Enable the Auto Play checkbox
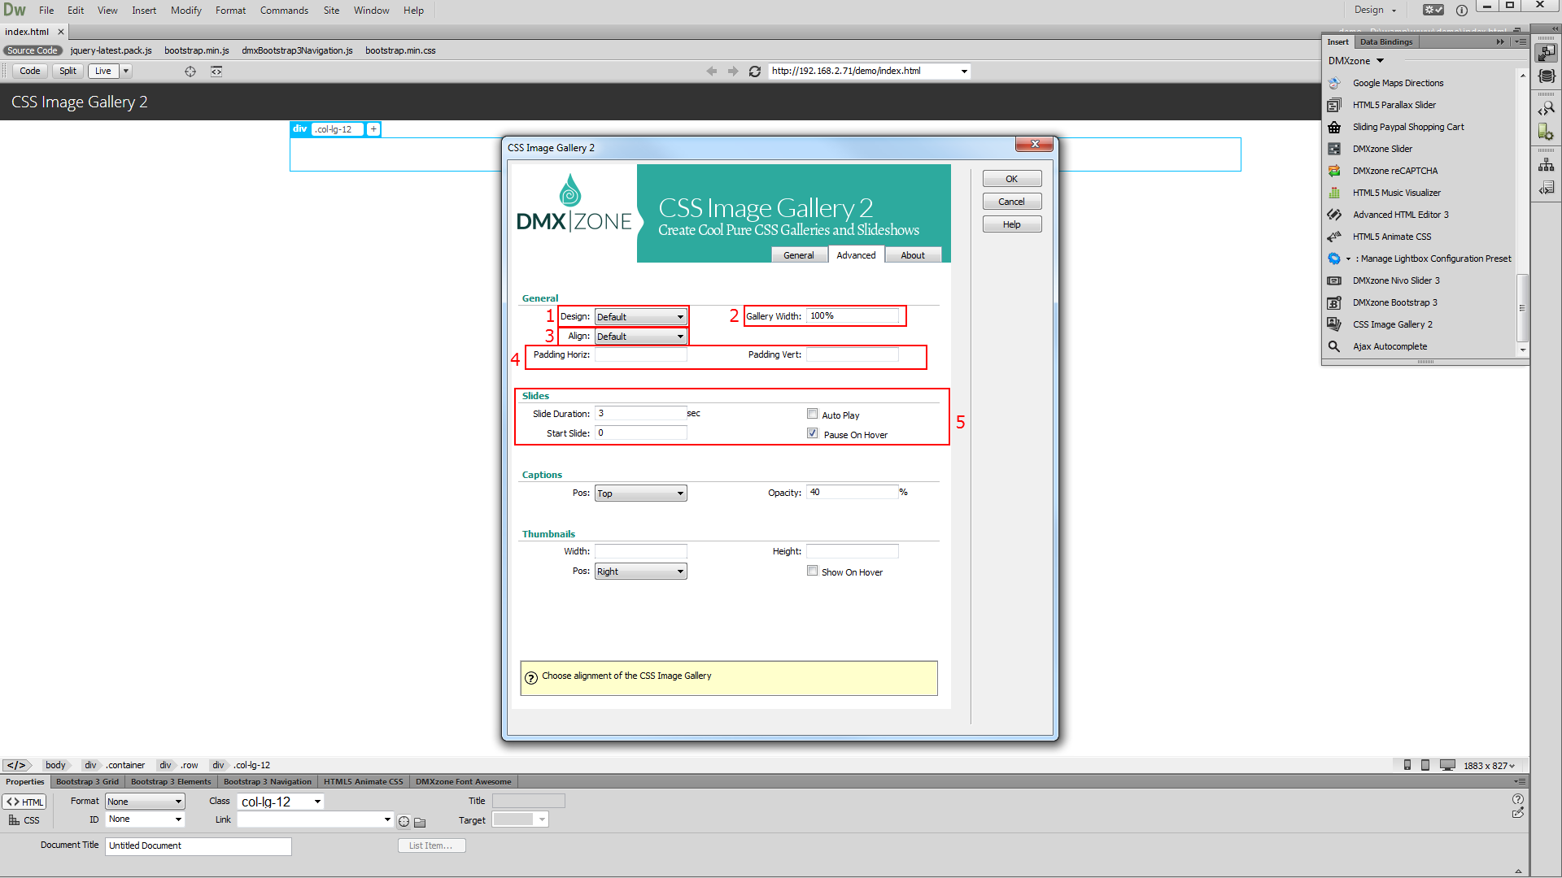The height and width of the screenshot is (878, 1562). click(x=812, y=414)
